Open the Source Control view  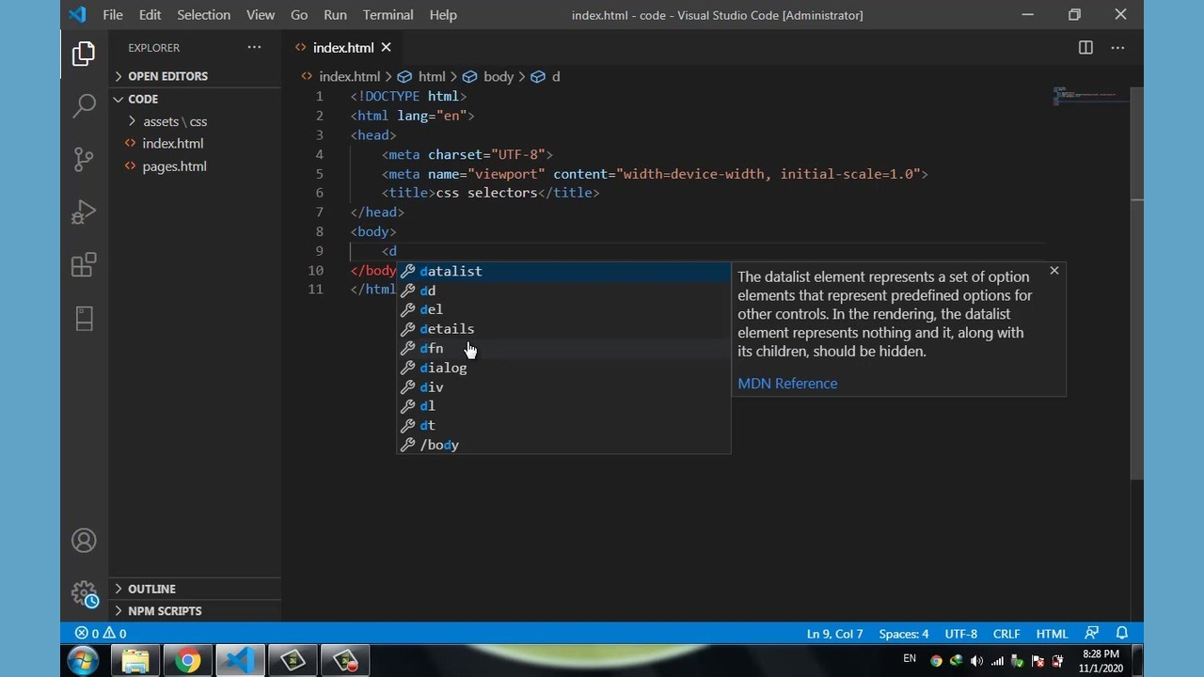click(x=84, y=159)
